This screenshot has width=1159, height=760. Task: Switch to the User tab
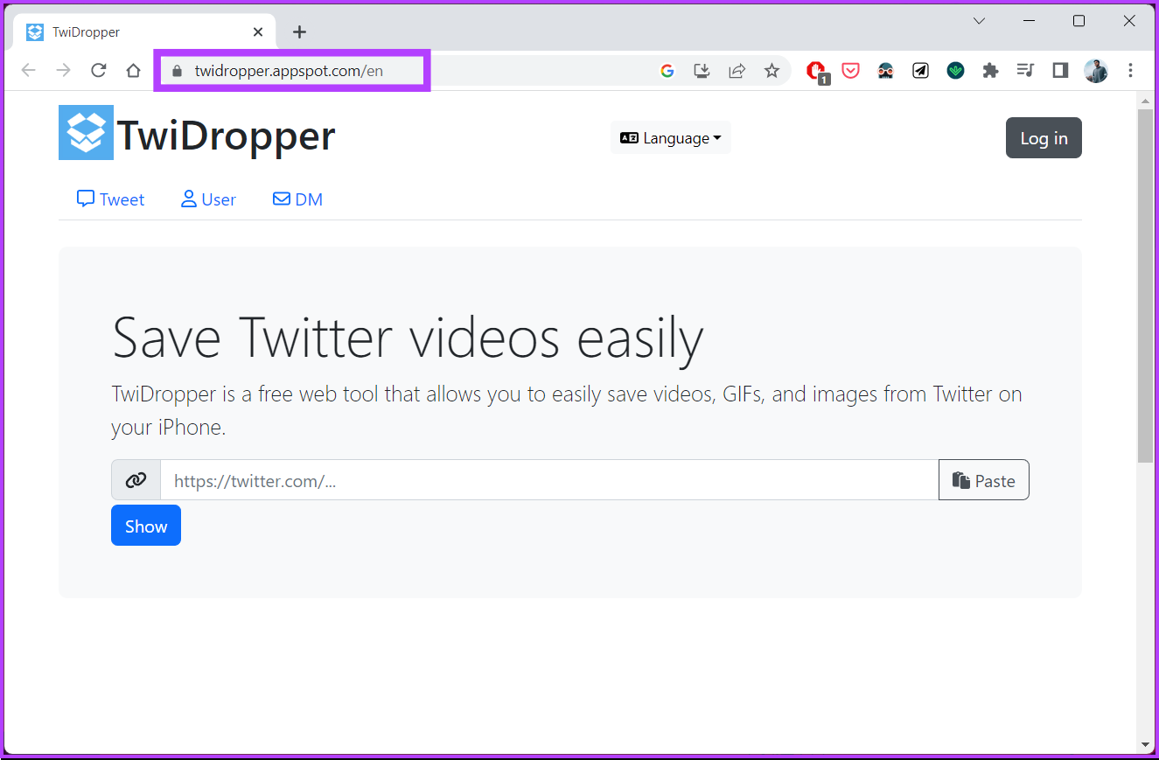point(208,199)
